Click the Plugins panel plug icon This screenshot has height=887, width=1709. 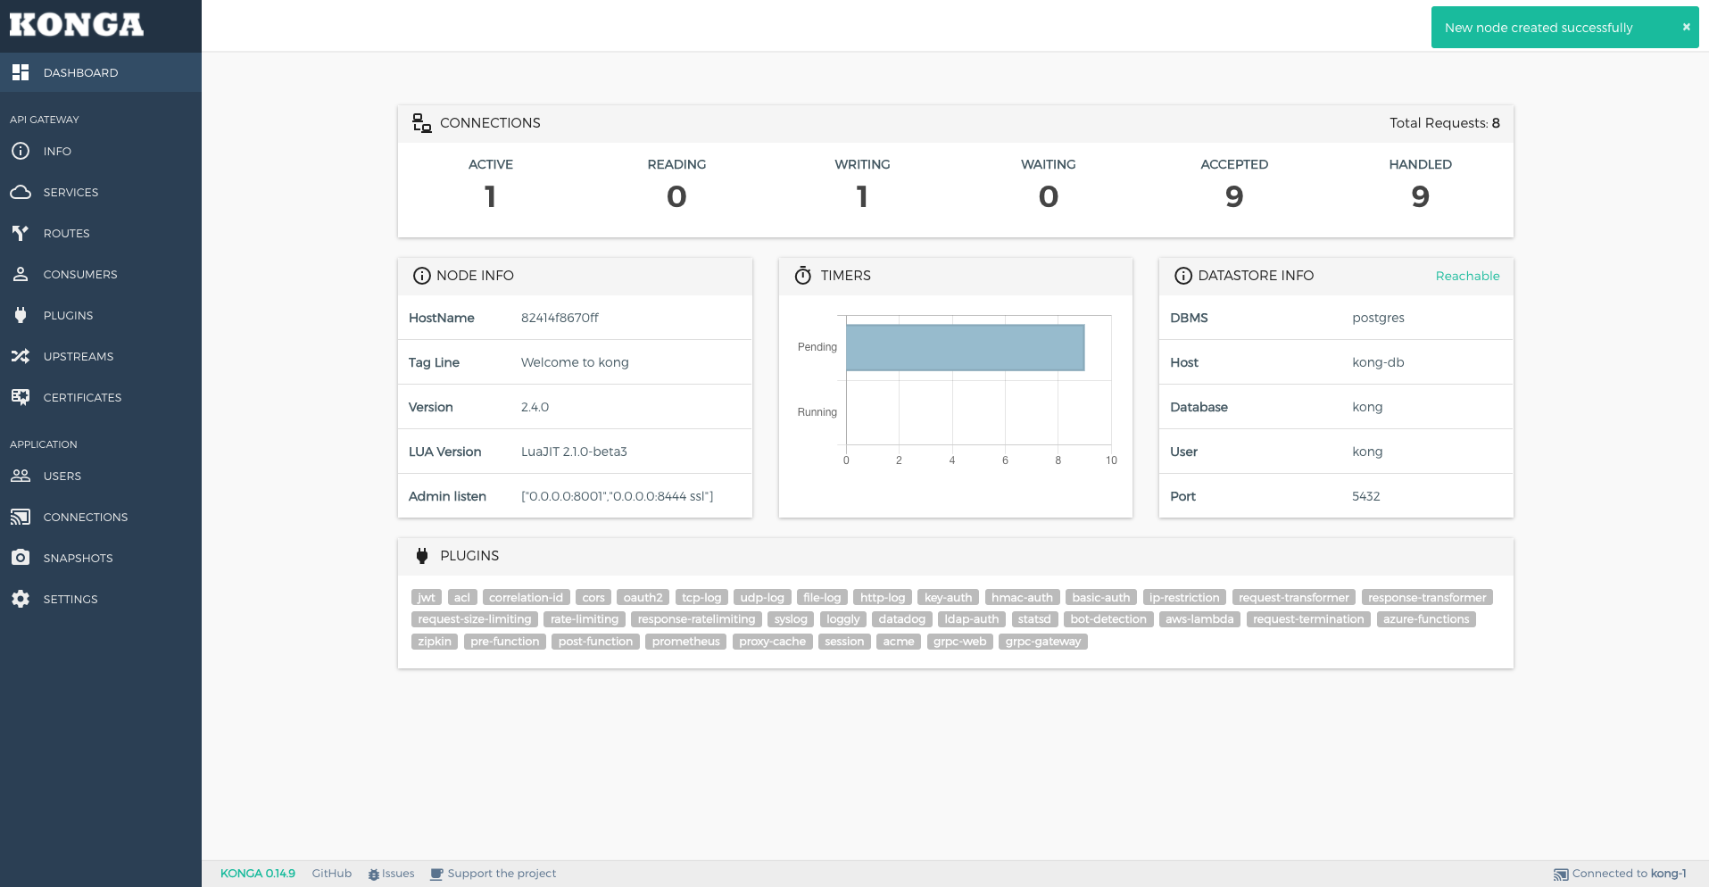tap(422, 556)
